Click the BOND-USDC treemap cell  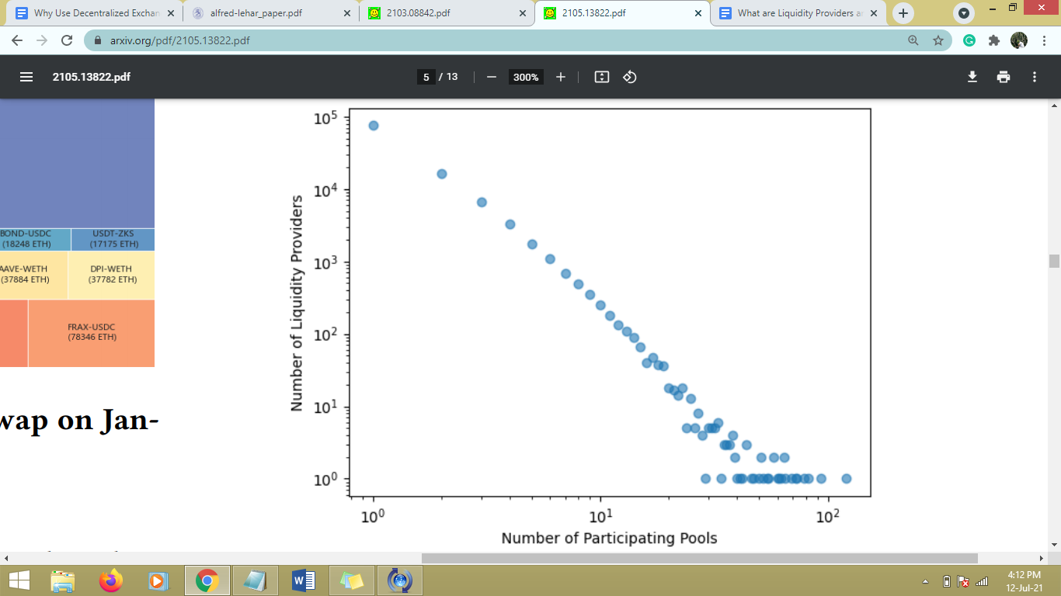pyautogui.click(x=36, y=239)
